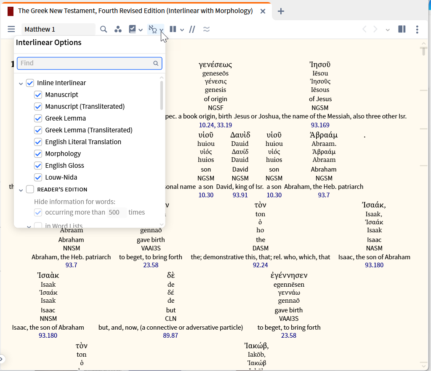
Task: Expand the in Word Lists item
Action: [x=29, y=226]
